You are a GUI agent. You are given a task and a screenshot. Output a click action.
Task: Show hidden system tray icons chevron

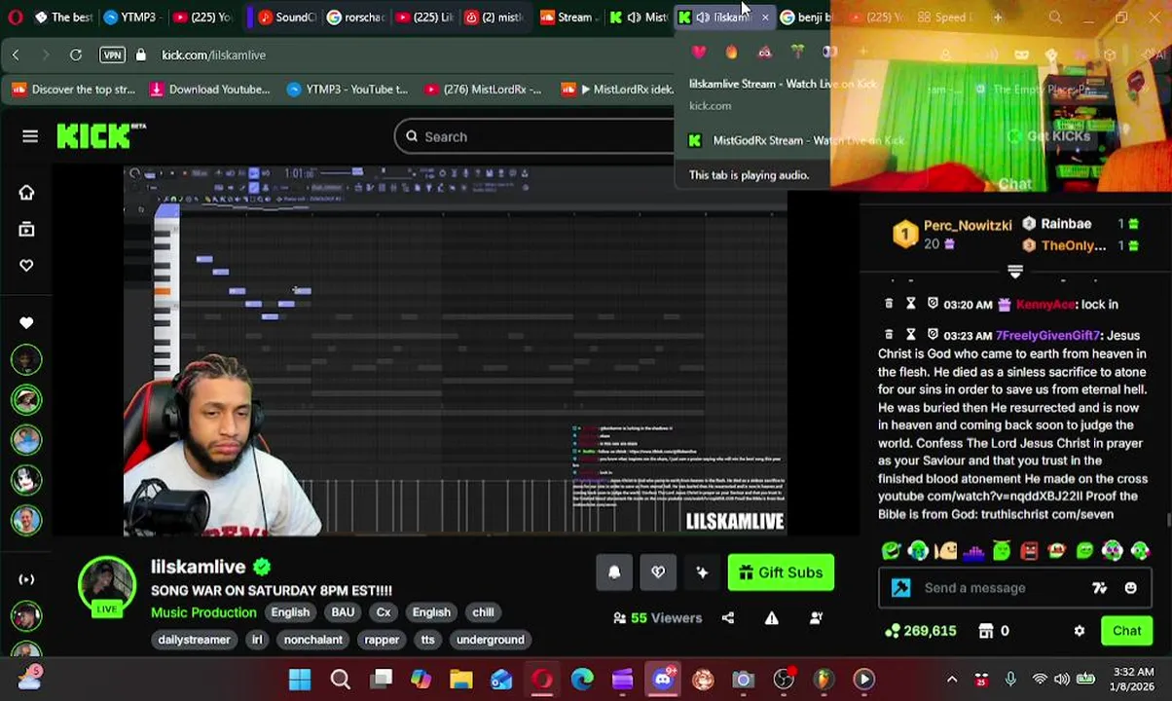coord(952,680)
